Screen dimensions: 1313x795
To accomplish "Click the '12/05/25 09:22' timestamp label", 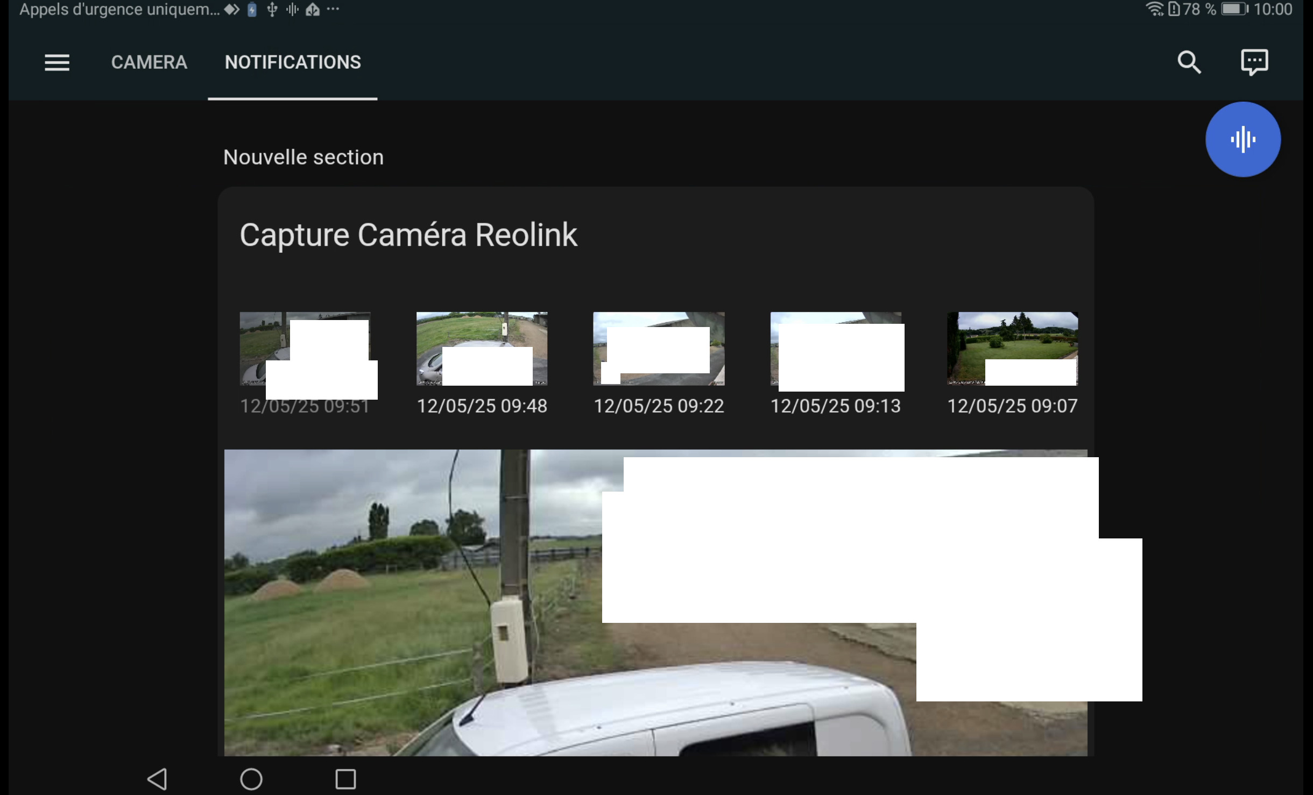I will (659, 406).
